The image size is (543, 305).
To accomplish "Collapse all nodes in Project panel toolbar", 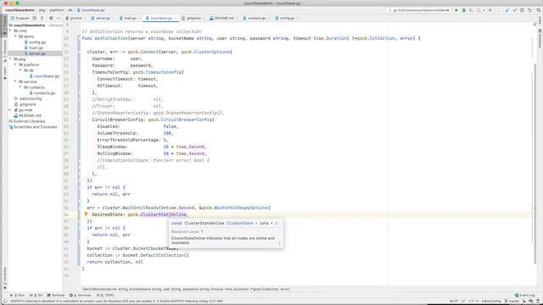I will [42, 18].
